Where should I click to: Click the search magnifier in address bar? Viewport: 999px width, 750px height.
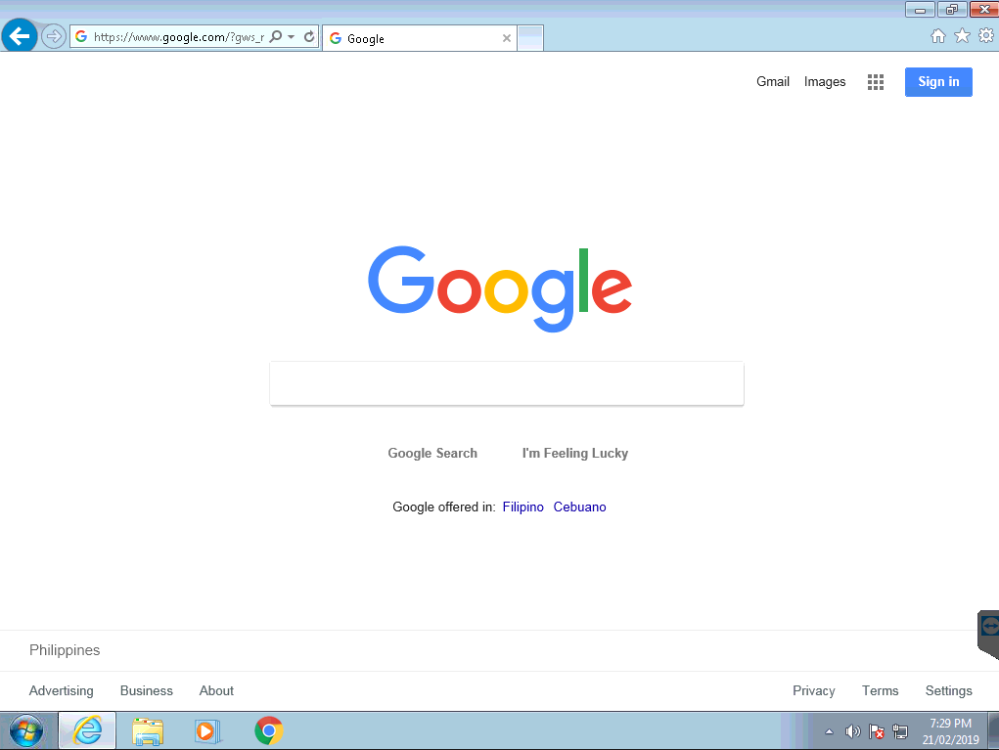275,37
